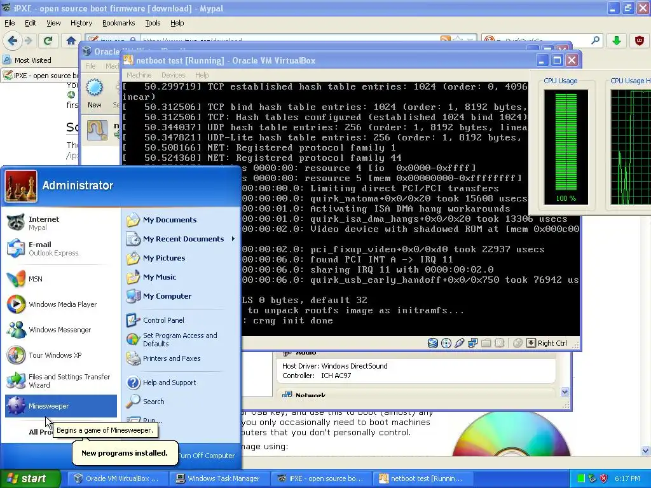Launch Internet Mypal from Start menu
The image size is (651, 488).
(60, 223)
